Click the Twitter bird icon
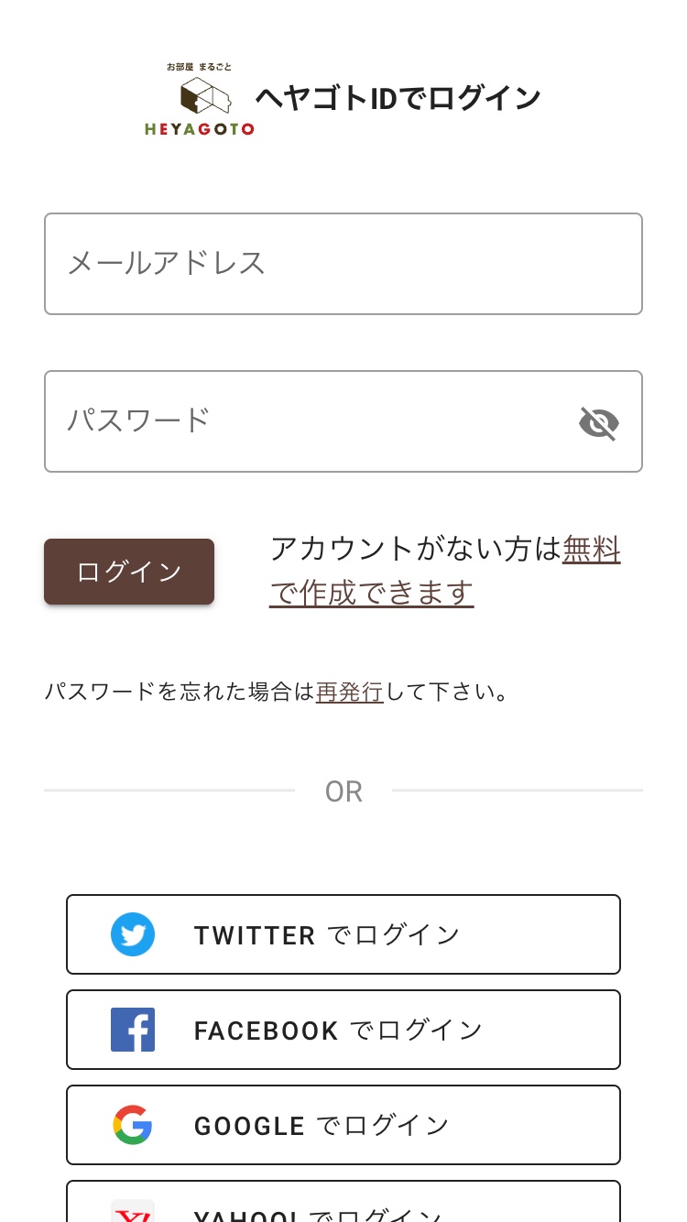The width and height of the screenshot is (687, 1222). pos(133,934)
